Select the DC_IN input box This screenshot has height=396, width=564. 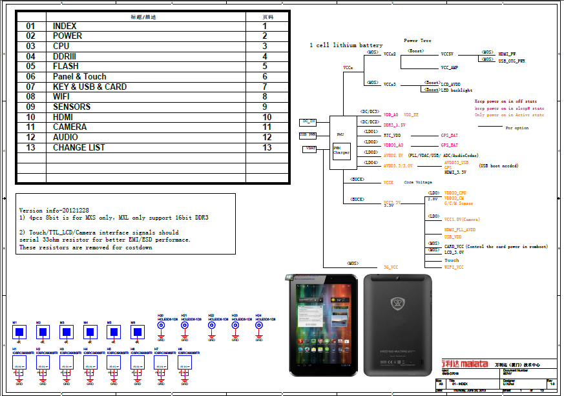tap(308, 121)
